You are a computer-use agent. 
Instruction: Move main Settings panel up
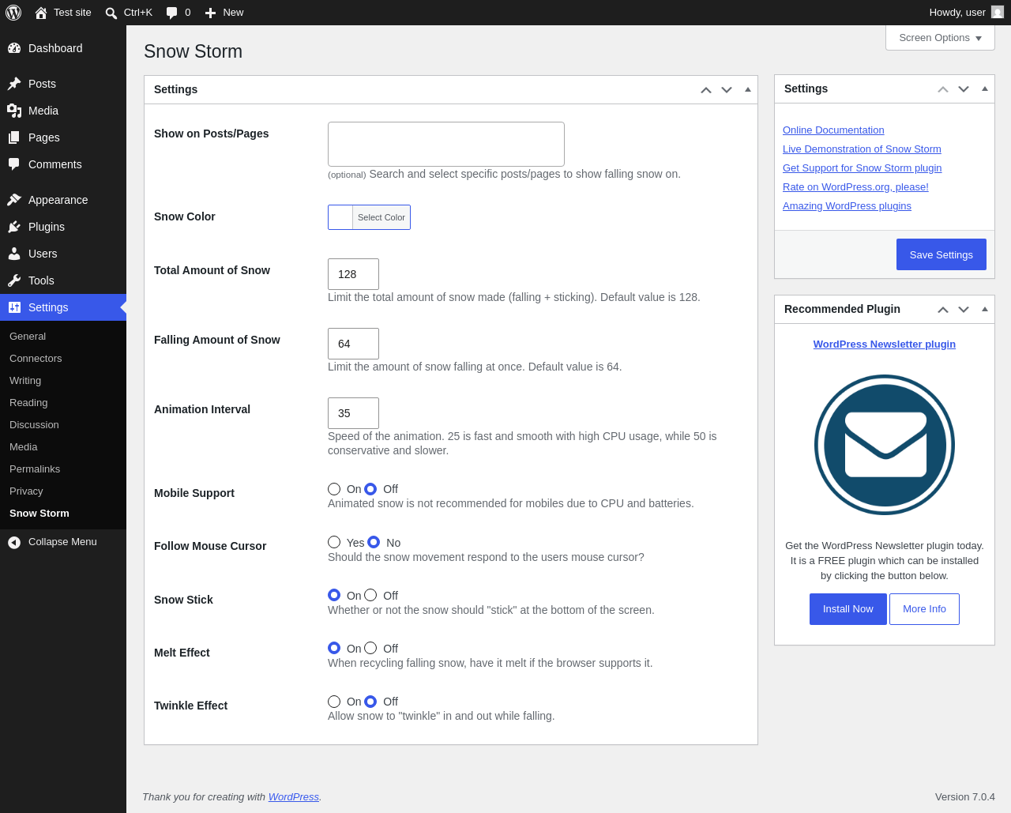706,90
